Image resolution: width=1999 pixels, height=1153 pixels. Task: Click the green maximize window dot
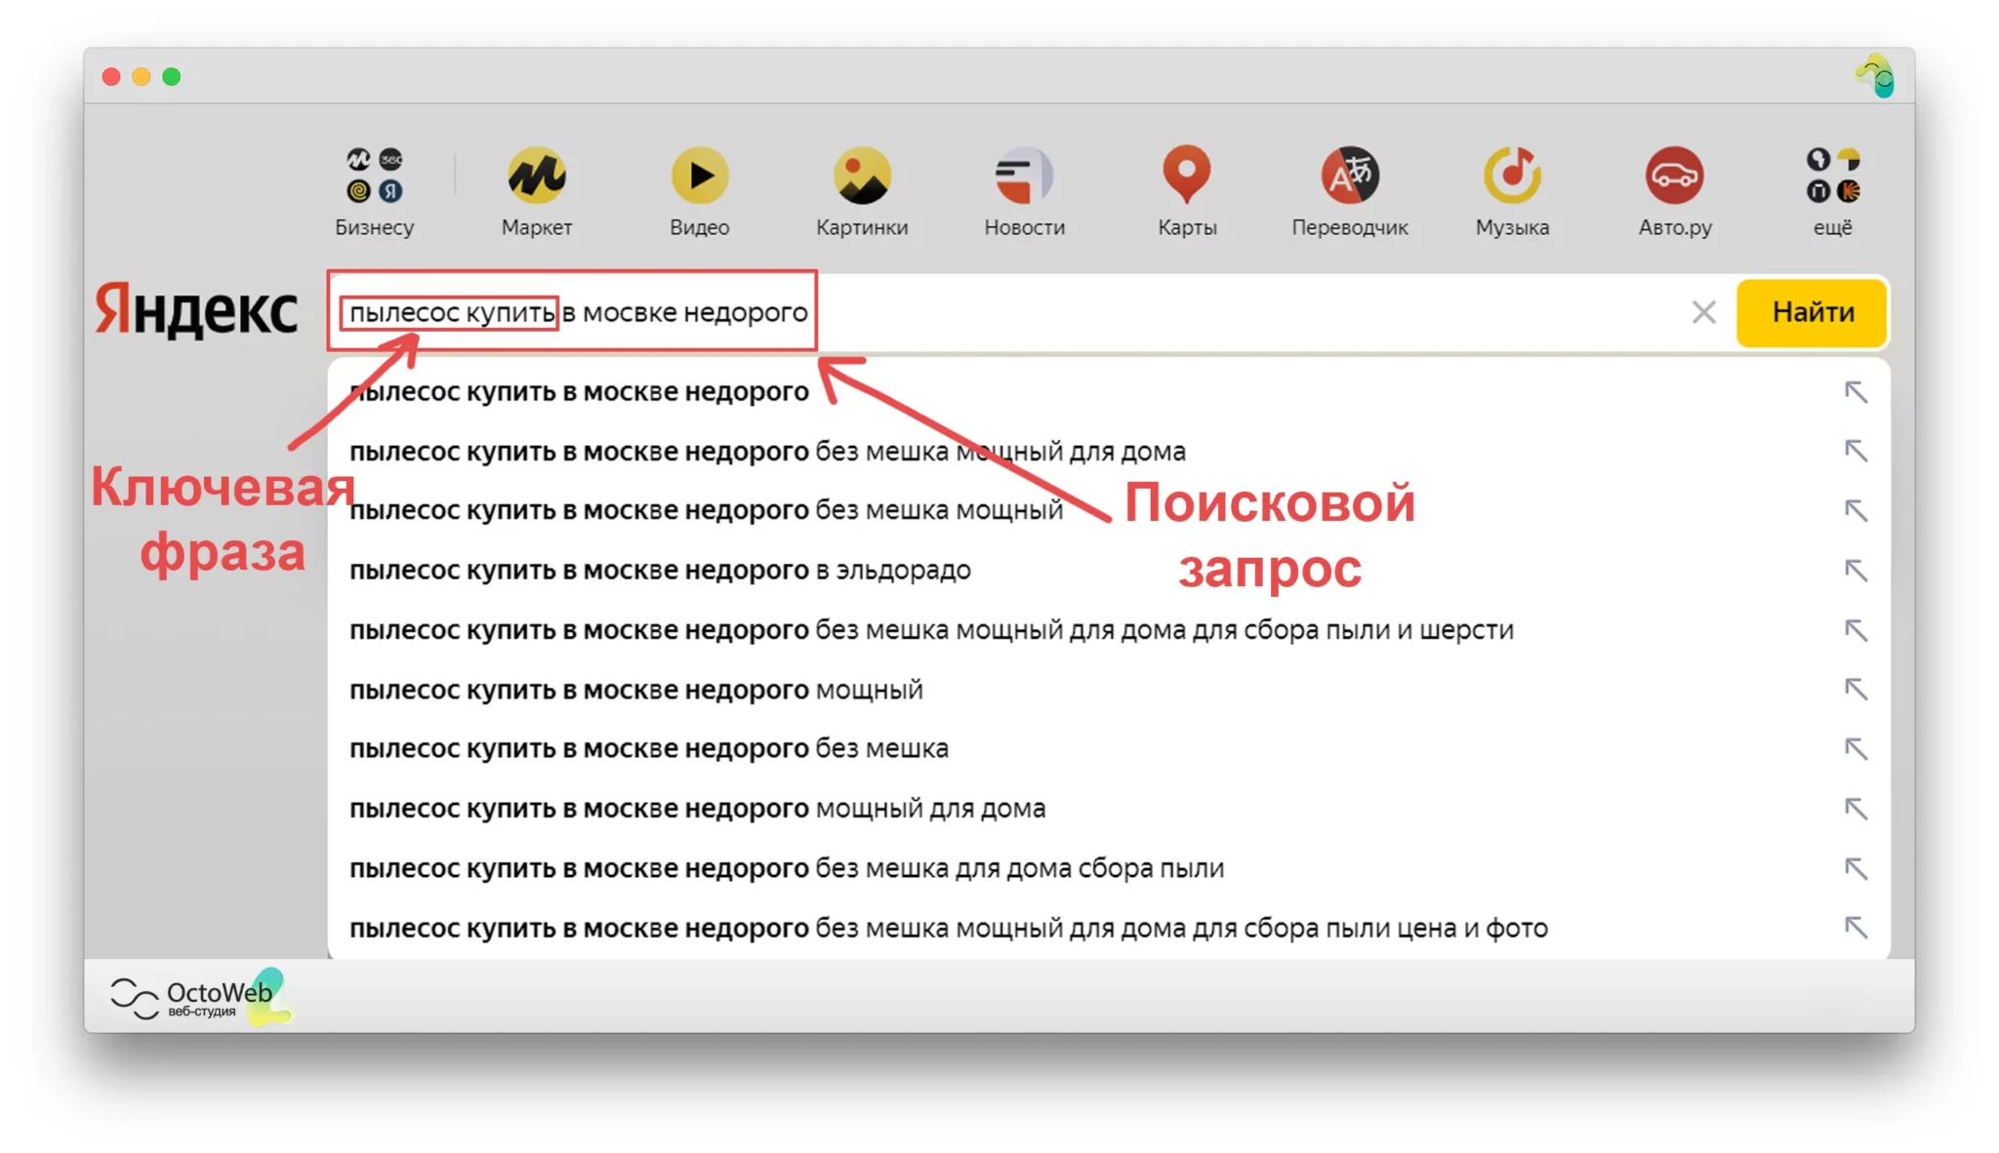tap(172, 77)
